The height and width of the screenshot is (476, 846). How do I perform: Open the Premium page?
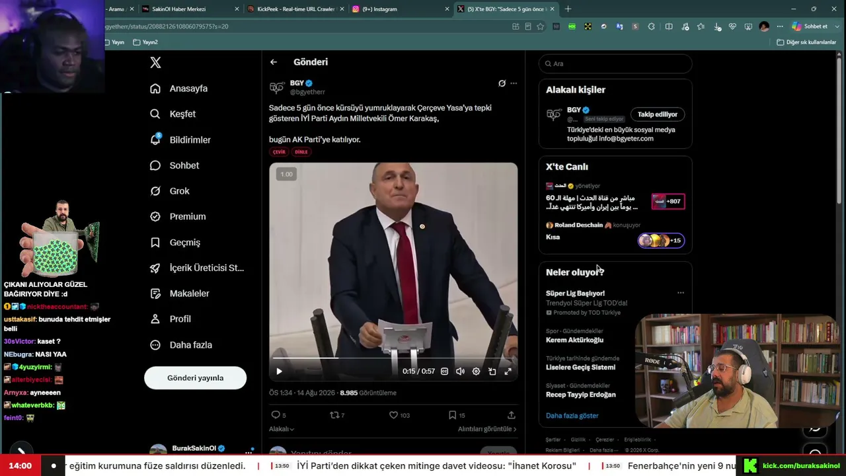(x=177, y=216)
